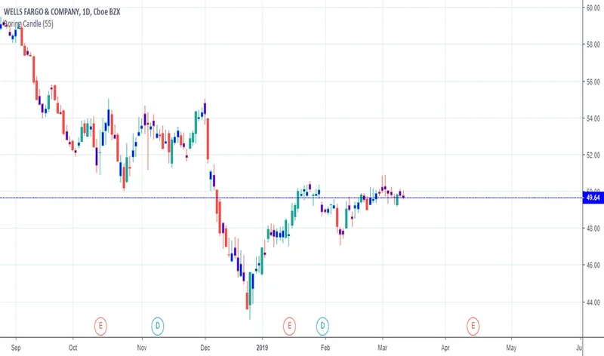Show the dividend D marker near Feb
The image size is (604, 356).
click(322, 325)
